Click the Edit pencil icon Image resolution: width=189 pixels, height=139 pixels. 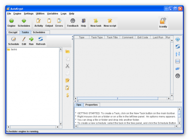tap(24, 39)
